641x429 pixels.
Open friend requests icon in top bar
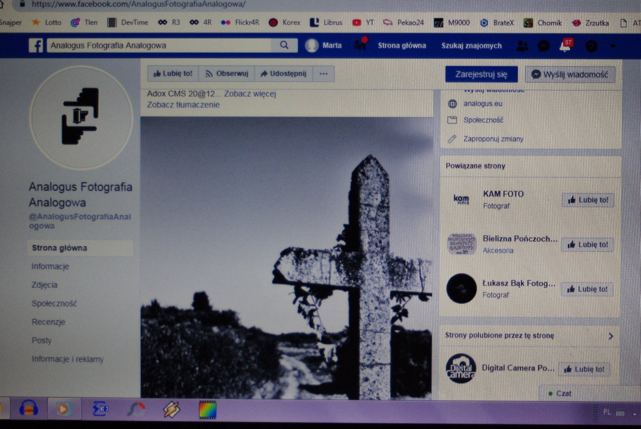tap(522, 46)
